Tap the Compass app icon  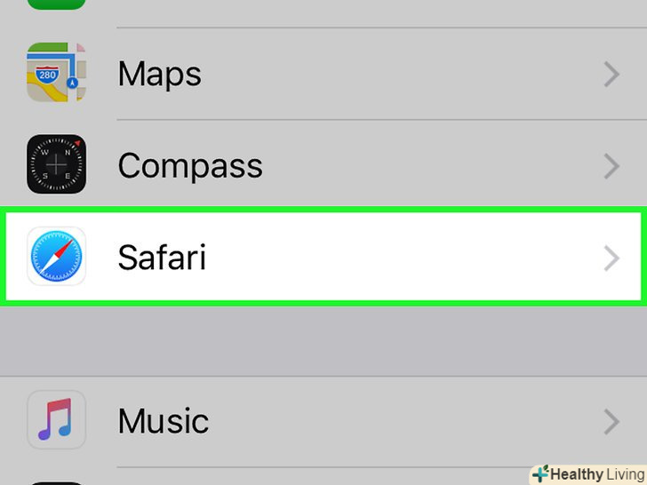point(56,165)
